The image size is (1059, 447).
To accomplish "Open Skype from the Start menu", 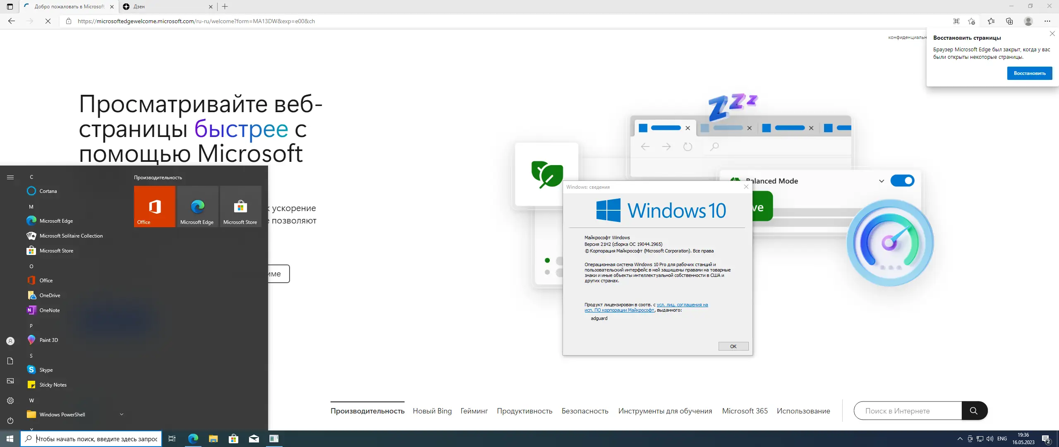I will tap(46, 370).
